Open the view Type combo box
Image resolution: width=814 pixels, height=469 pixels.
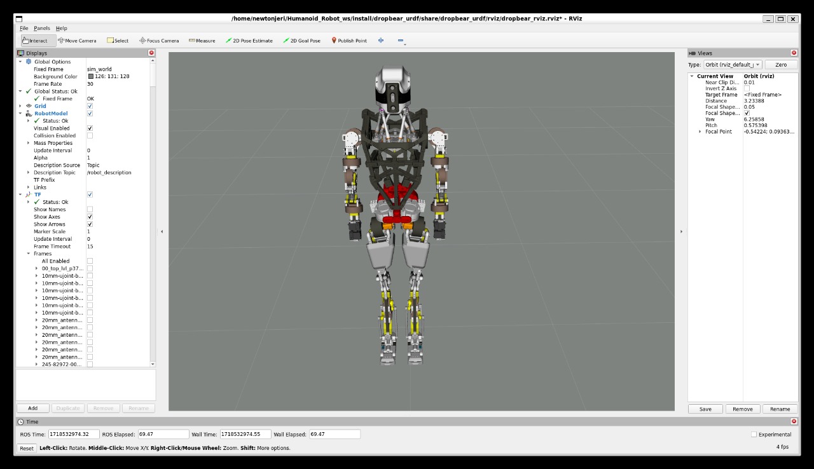pyautogui.click(x=733, y=65)
